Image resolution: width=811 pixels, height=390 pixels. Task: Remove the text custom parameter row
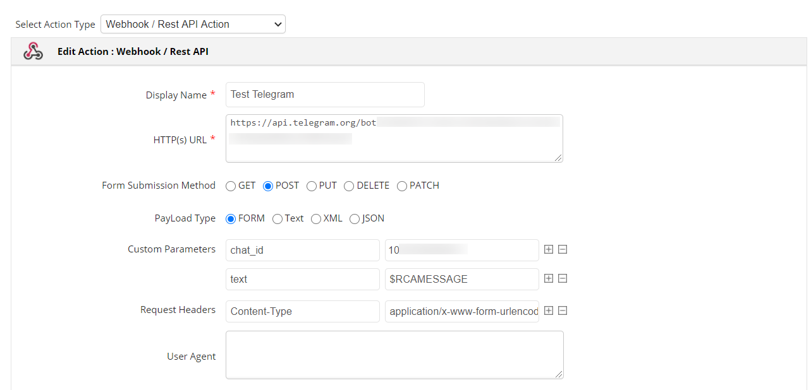(x=563, y=278)
